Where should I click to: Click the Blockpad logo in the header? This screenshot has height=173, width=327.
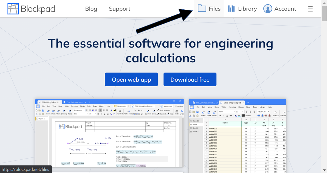[31, 9]
